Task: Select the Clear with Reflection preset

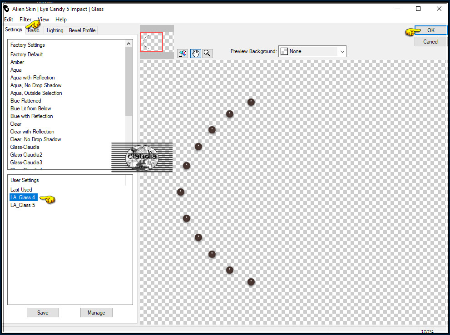Action: pyautogui.click(x=32, y=132)
